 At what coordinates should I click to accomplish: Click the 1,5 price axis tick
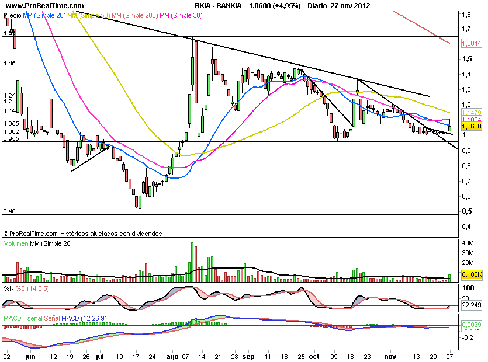pos(466,59)
